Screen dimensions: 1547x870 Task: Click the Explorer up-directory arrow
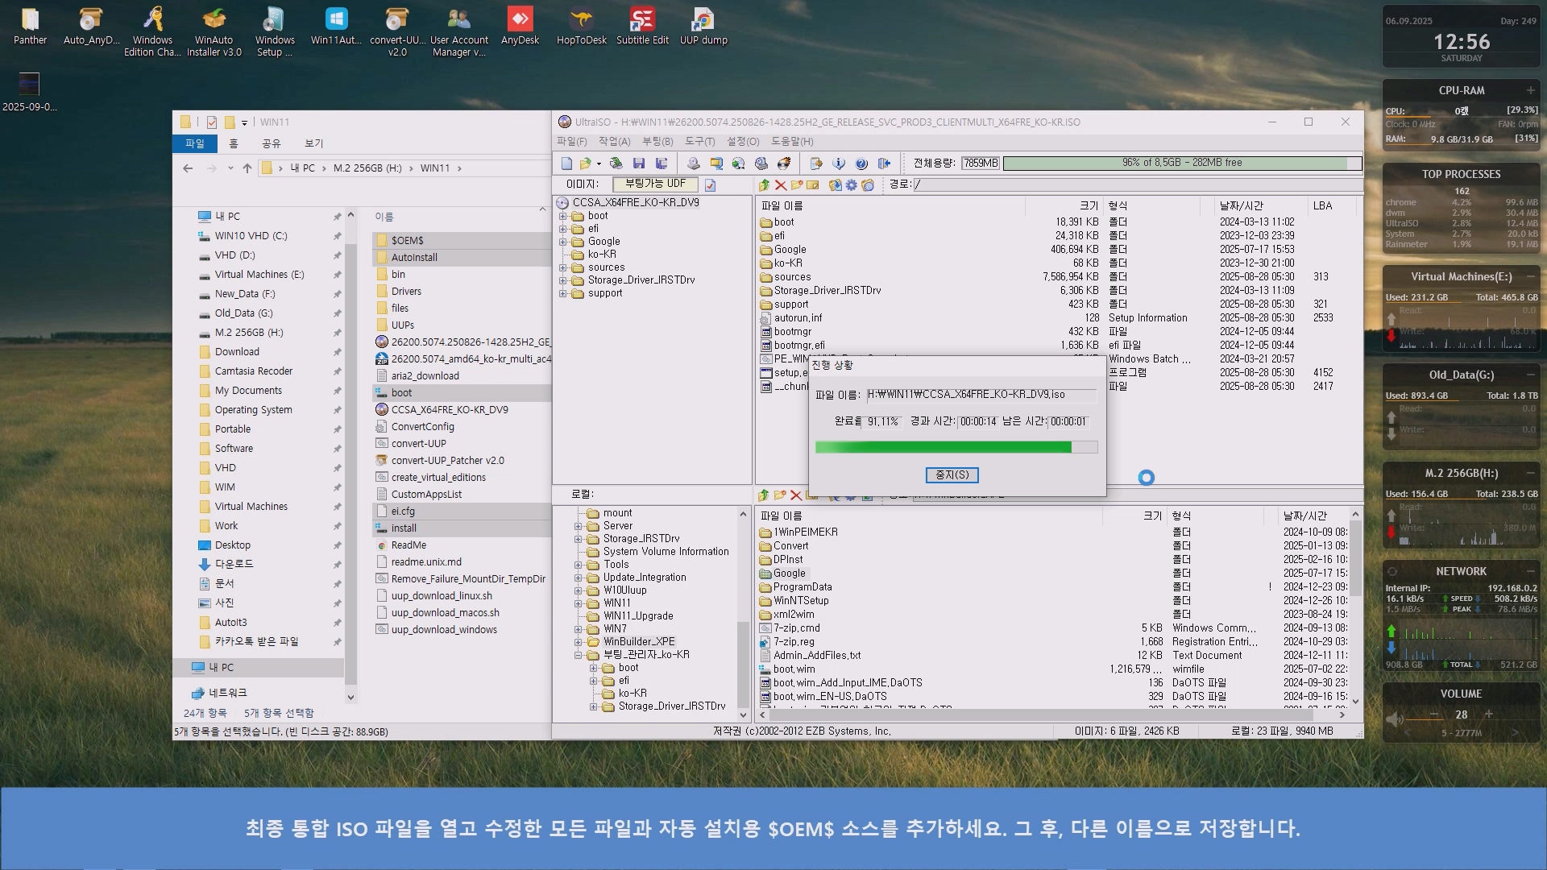tap(247, 168)
